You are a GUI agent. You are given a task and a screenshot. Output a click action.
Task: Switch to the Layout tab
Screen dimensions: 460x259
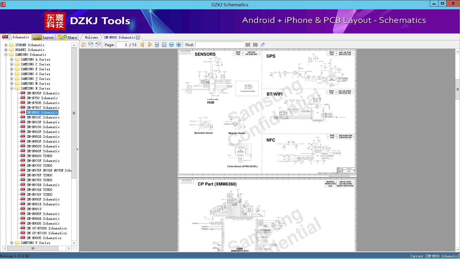click(x=43, y=37)
